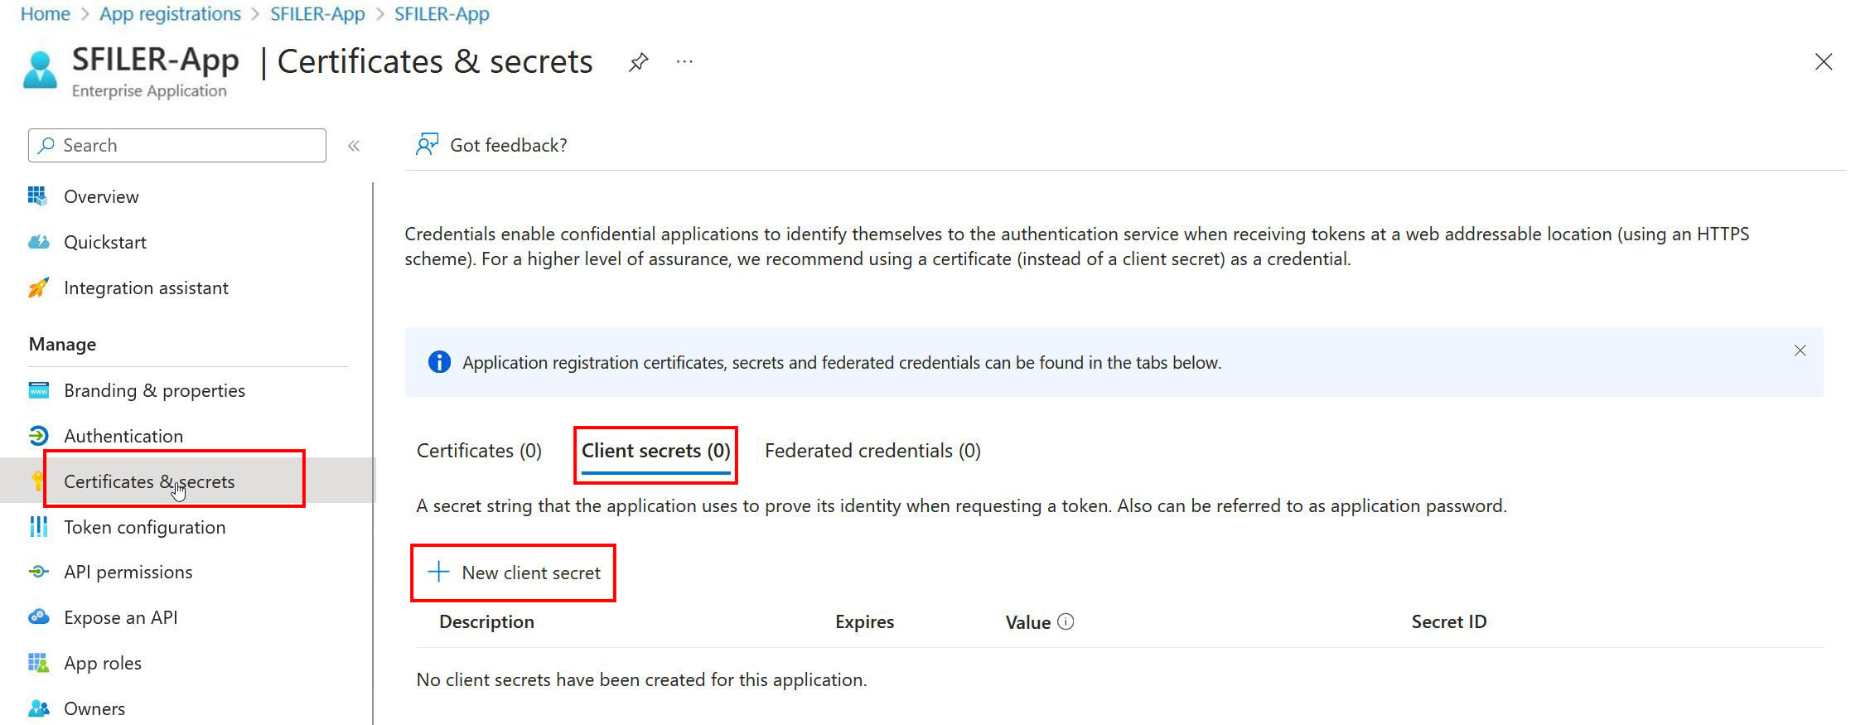Click the Manage section heading

click(x=62, y=344)
